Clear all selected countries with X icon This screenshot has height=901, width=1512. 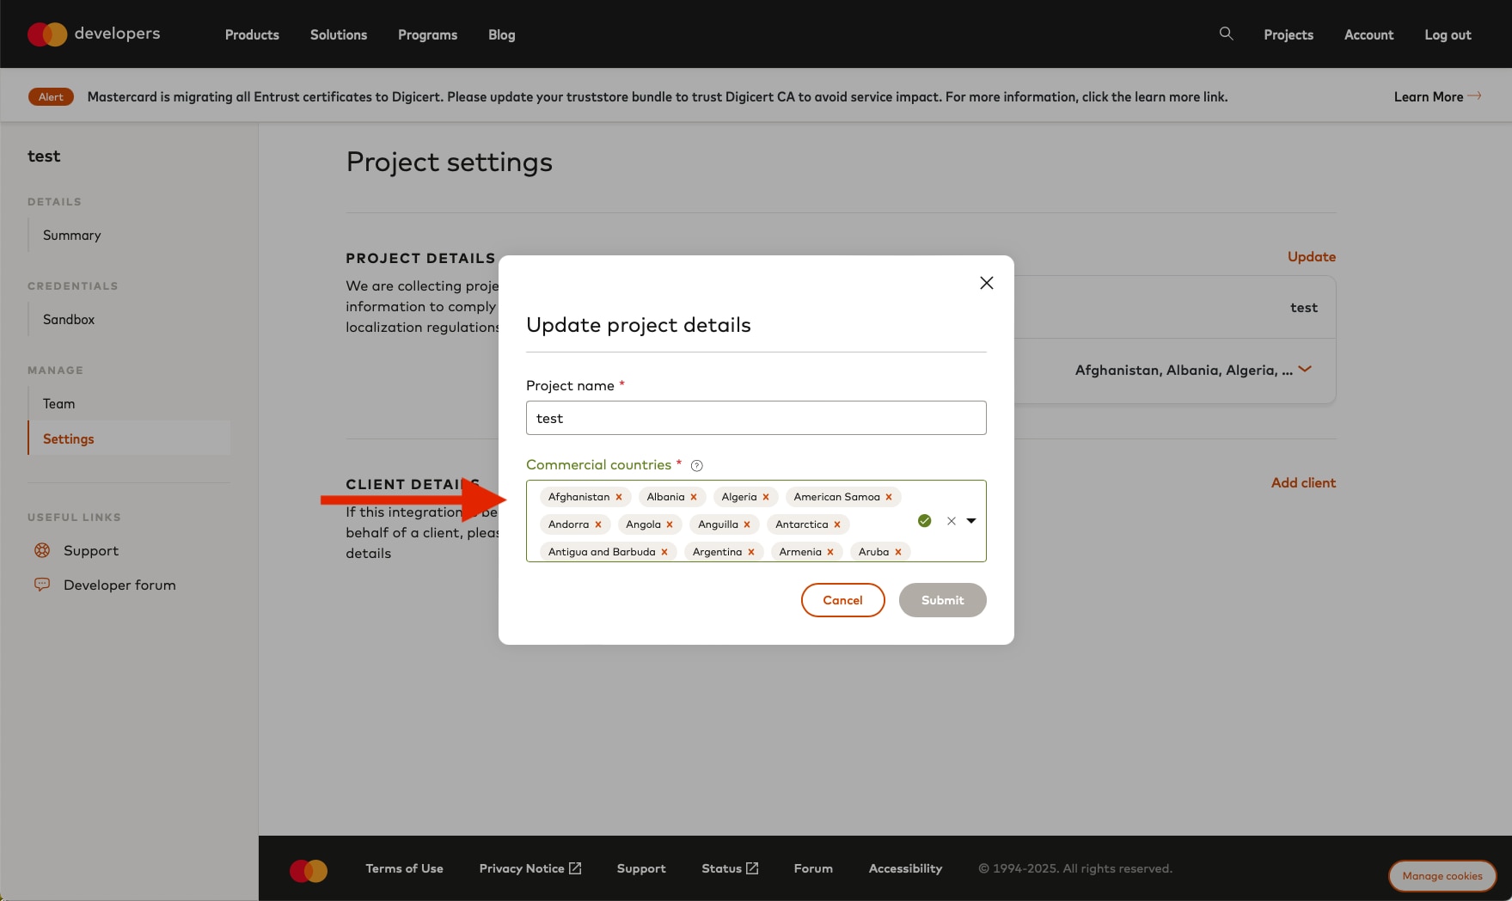click(x=951, y=521)
